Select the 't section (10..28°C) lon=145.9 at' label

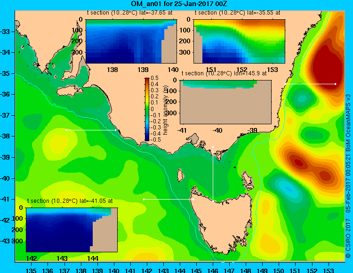tap(224, 73)
